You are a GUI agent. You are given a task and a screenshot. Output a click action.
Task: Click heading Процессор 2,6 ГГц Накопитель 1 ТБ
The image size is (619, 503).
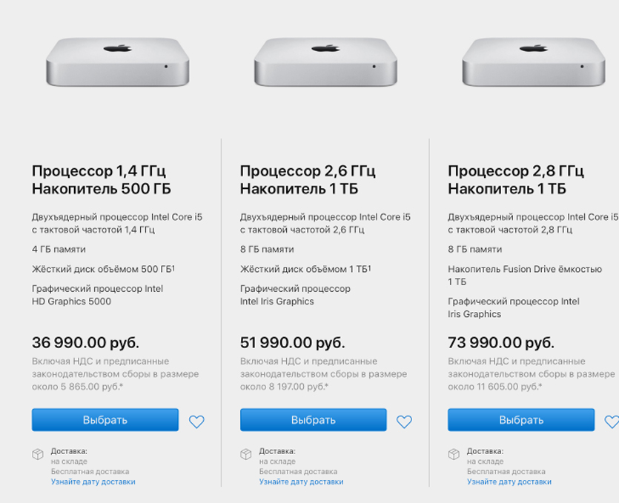pyautogui.click(x=308, y=180)
